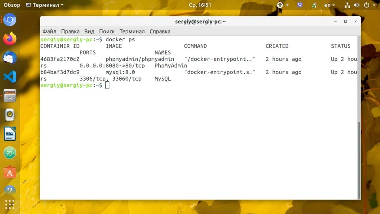Expand the Терминал app menu in top bar
This screenshot has height=214, width=380.
[x=45, y=5]
